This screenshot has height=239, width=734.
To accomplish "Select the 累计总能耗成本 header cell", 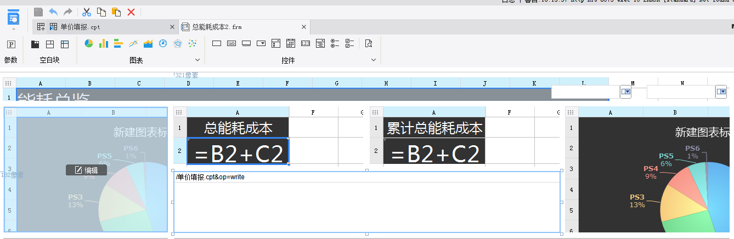I will click(434, 128).
